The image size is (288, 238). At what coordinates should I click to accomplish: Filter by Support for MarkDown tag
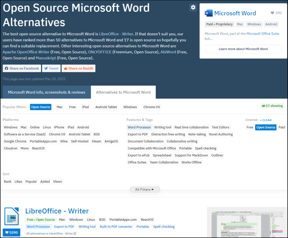click(x=191, y=155)
